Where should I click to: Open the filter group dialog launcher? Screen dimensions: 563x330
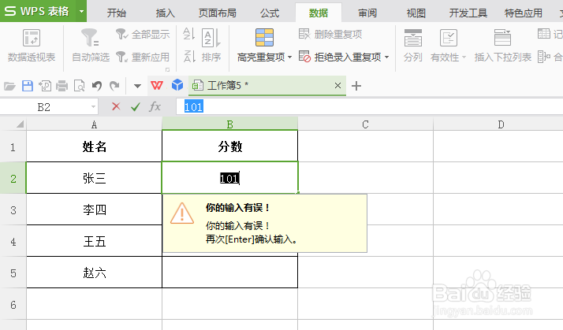[167, 69]
